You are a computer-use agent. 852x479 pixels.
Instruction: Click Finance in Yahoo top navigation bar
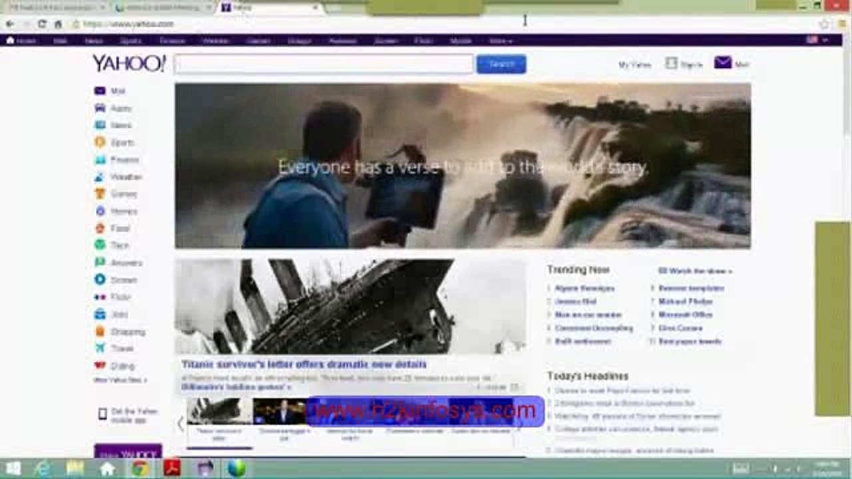tap(172, 41)
